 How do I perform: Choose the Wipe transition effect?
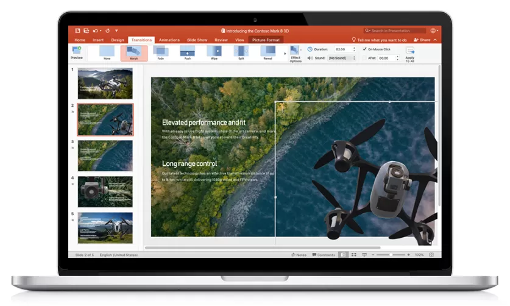coord(214,52)
